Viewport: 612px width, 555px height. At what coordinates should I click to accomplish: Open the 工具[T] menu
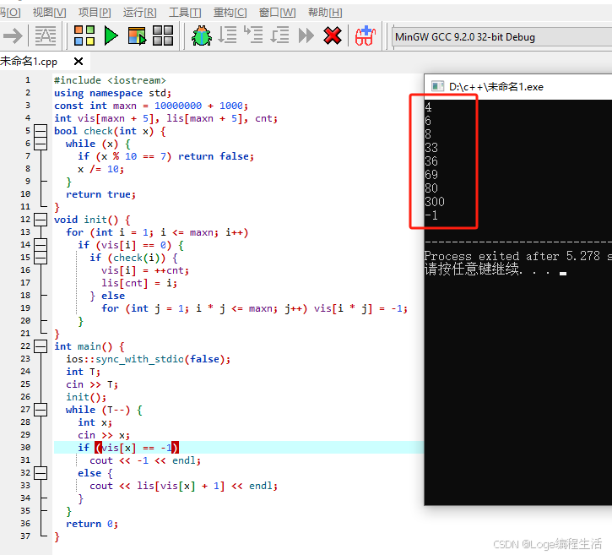tap(185, 13)
